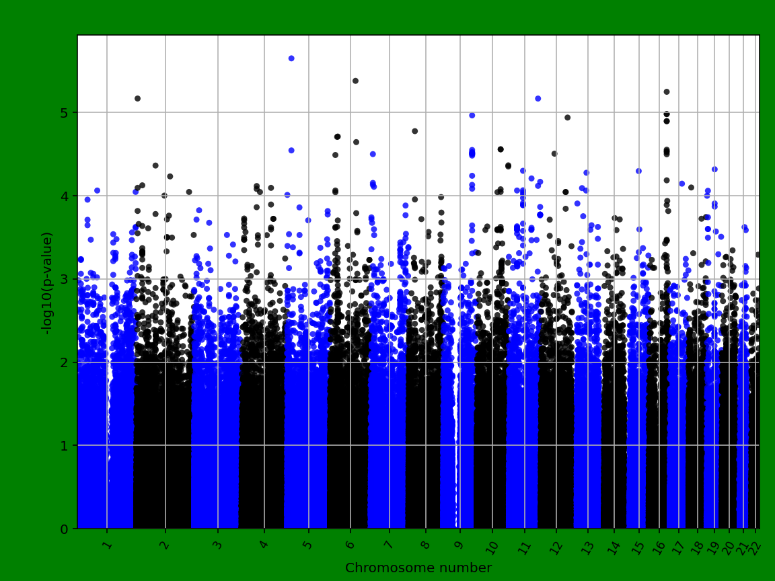Click the y-axis tick labeled 4
This screenshot has width=775, height=581.
tap(63, 196)
